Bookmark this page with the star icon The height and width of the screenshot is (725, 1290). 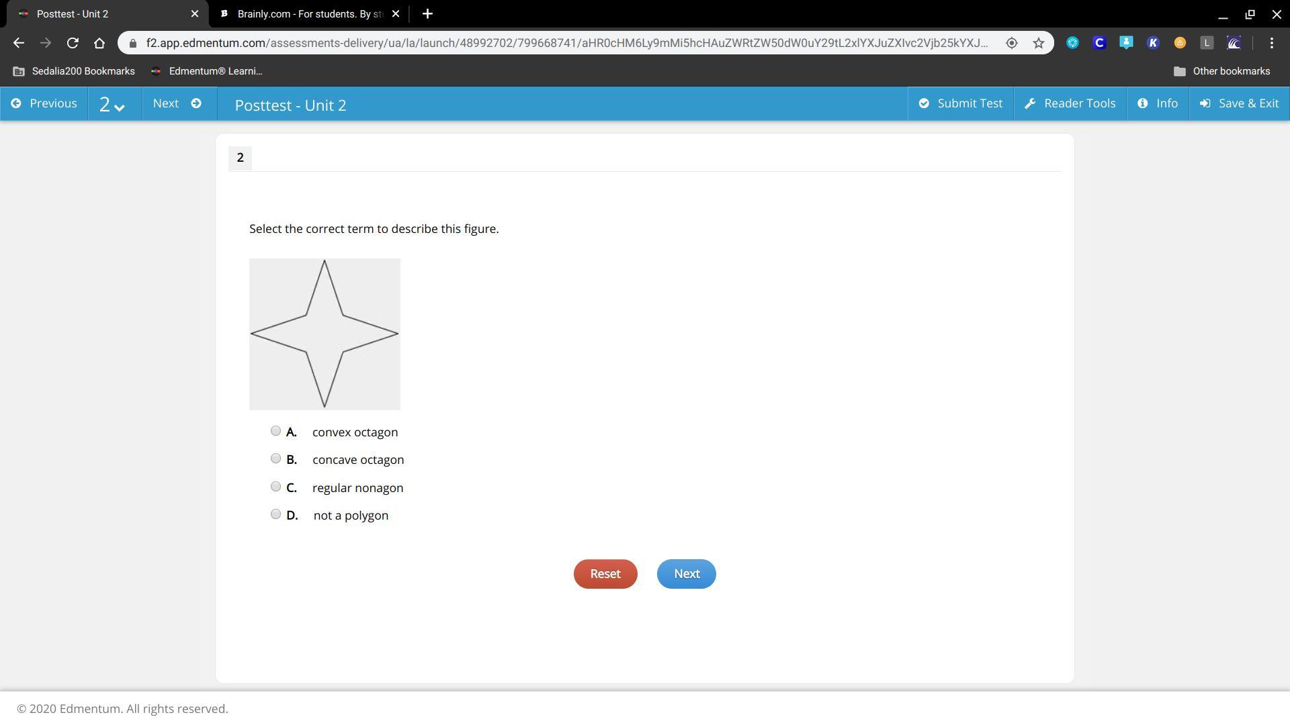tap(1039, 43)
